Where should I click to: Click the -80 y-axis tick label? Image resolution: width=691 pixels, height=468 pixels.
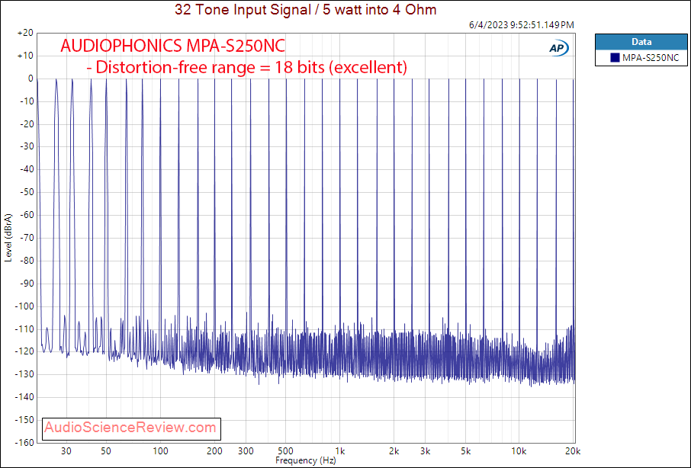point(27,261)
